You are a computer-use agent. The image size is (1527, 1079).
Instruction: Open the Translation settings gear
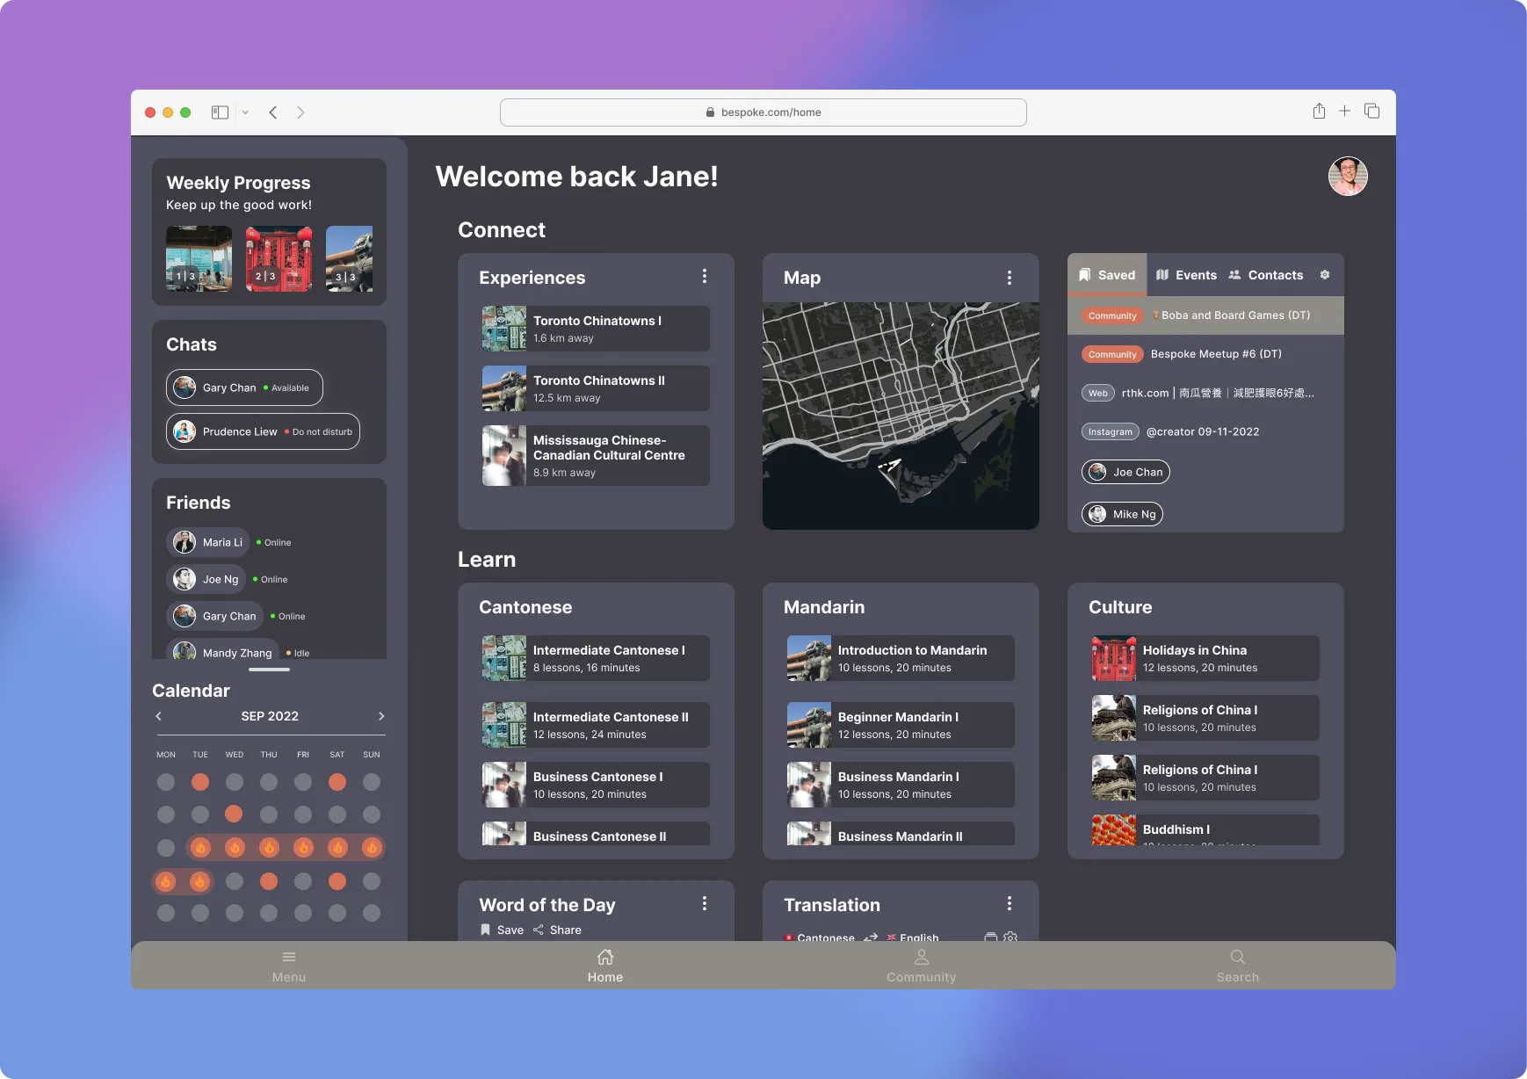point(1010,938)
